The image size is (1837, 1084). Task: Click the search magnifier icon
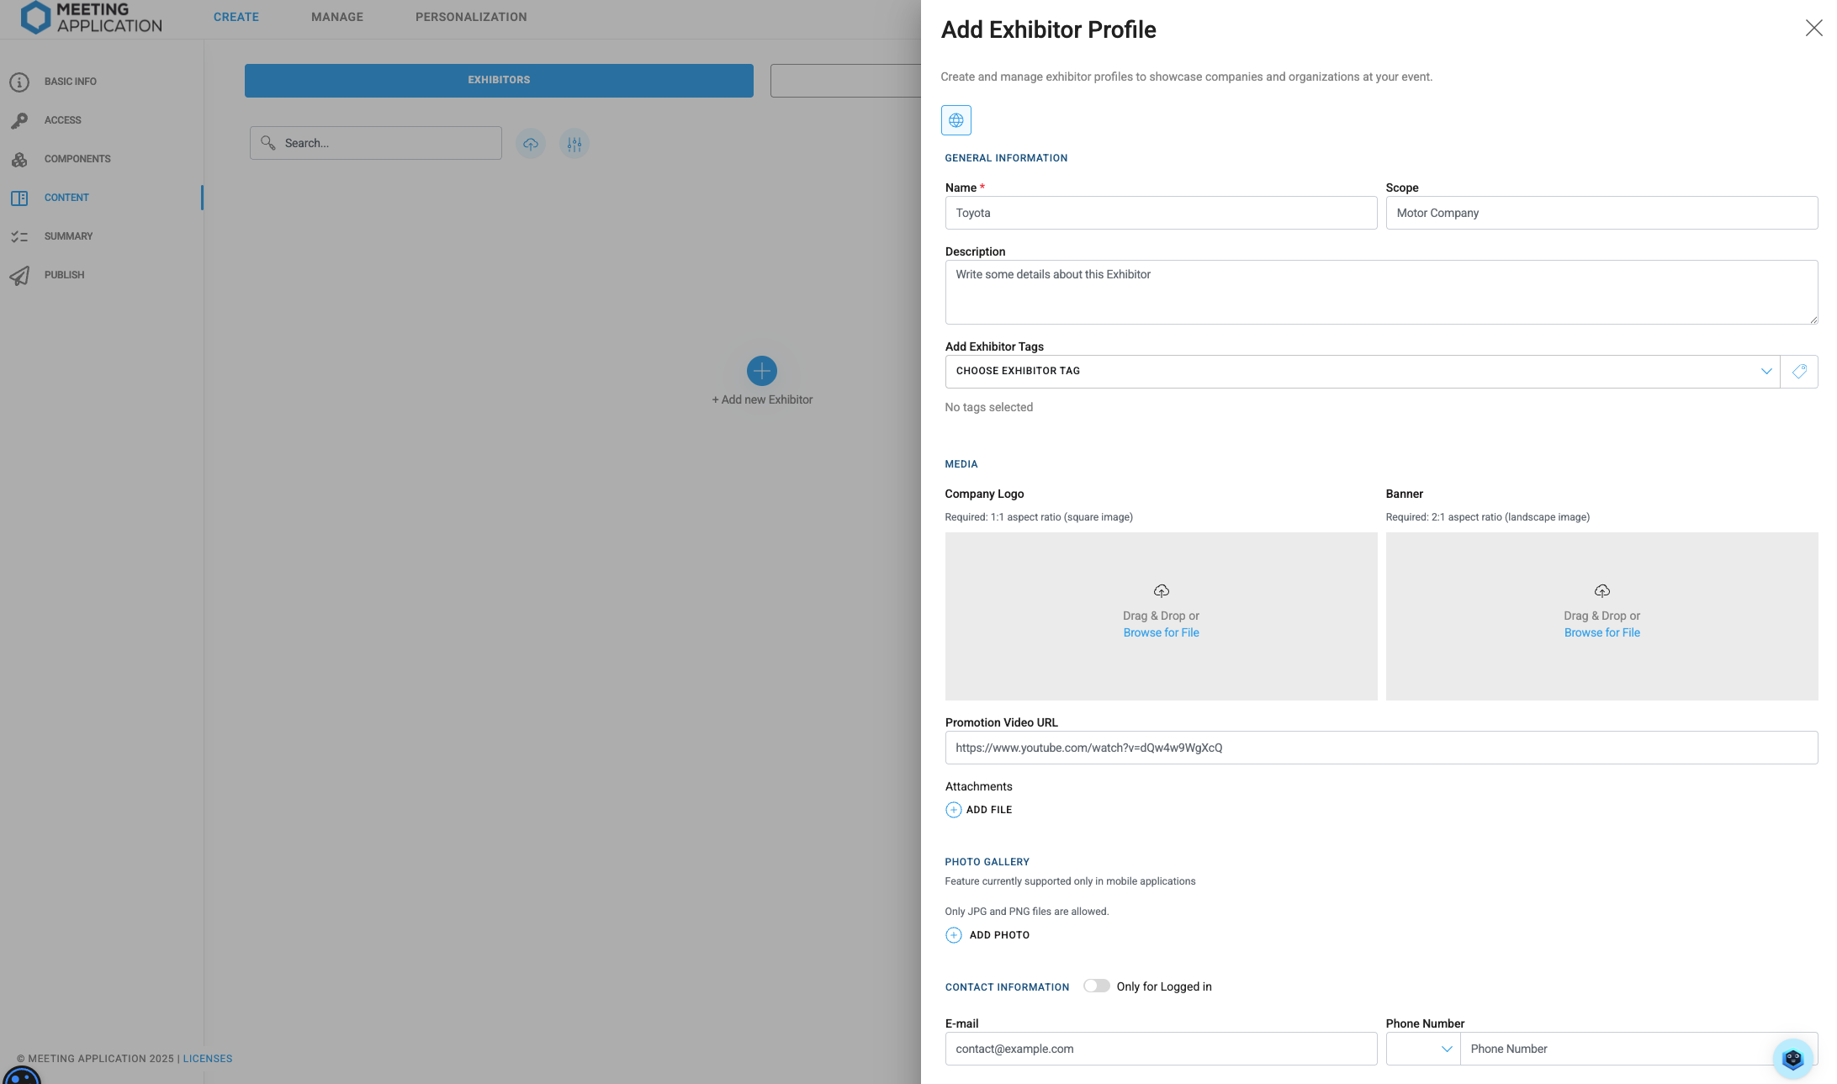[x=267, y=142]
